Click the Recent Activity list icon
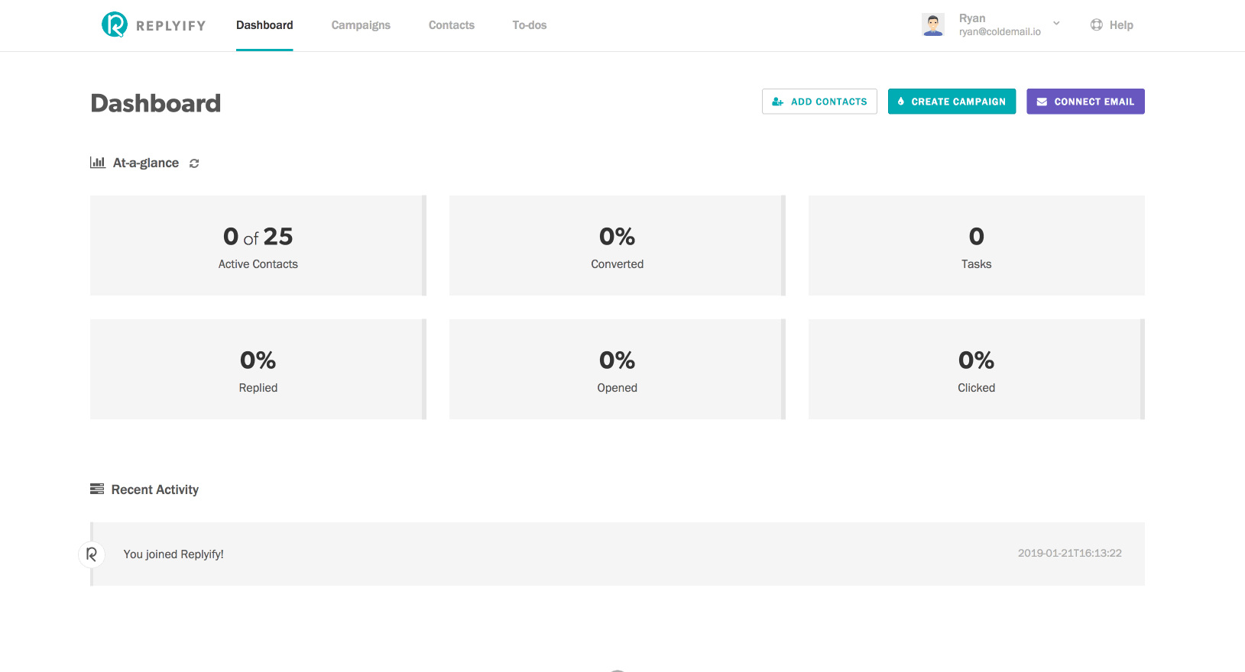Image resolution: width=1245 pixels, height=672 pixels. [x=97, y=489]
